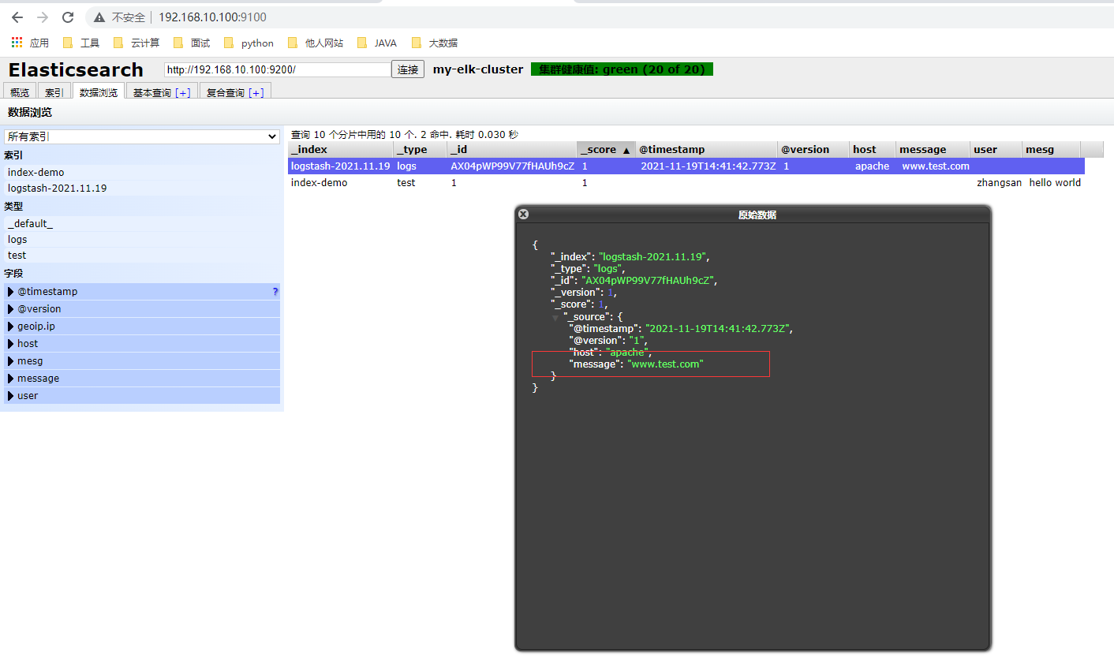Sort by the _type column header
Viewport: 1114px width, 672px height.
coord(421,149)
